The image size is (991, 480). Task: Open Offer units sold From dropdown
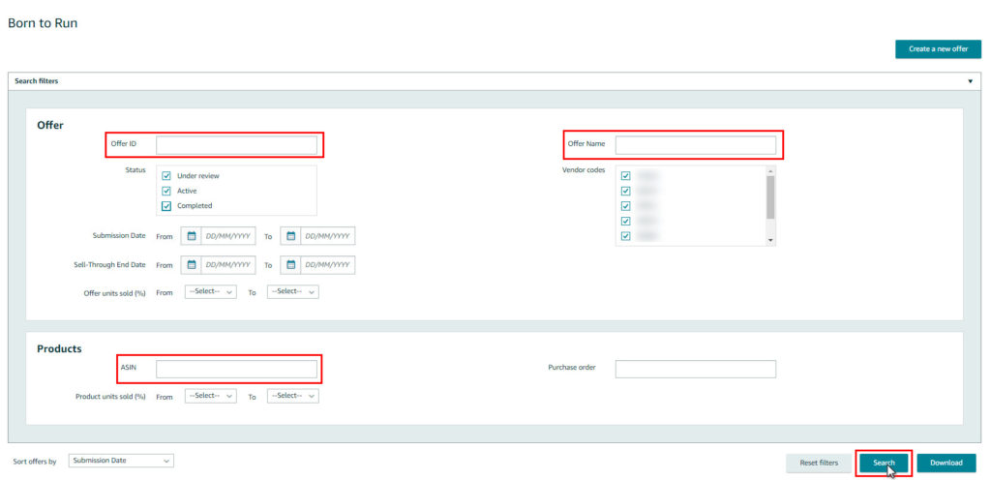pos(211,292)
